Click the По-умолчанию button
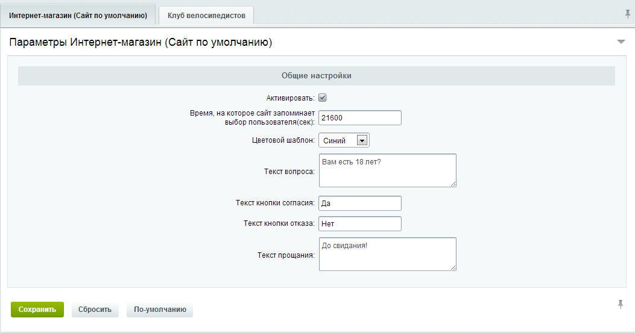Image resolution: width=635 pixels, height=333 pixels. [160, 310]
